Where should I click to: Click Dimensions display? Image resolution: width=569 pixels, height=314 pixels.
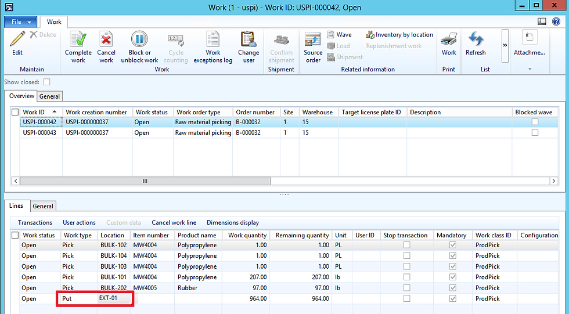(x=233, y=223)
